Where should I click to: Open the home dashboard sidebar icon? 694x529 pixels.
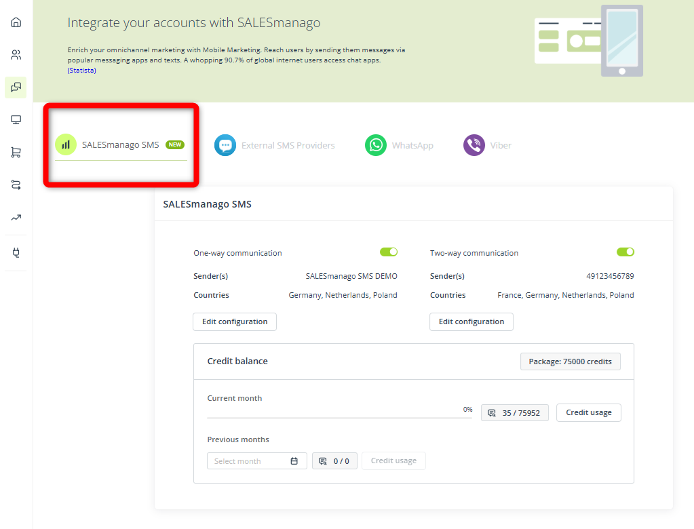(x=16, y=22)
